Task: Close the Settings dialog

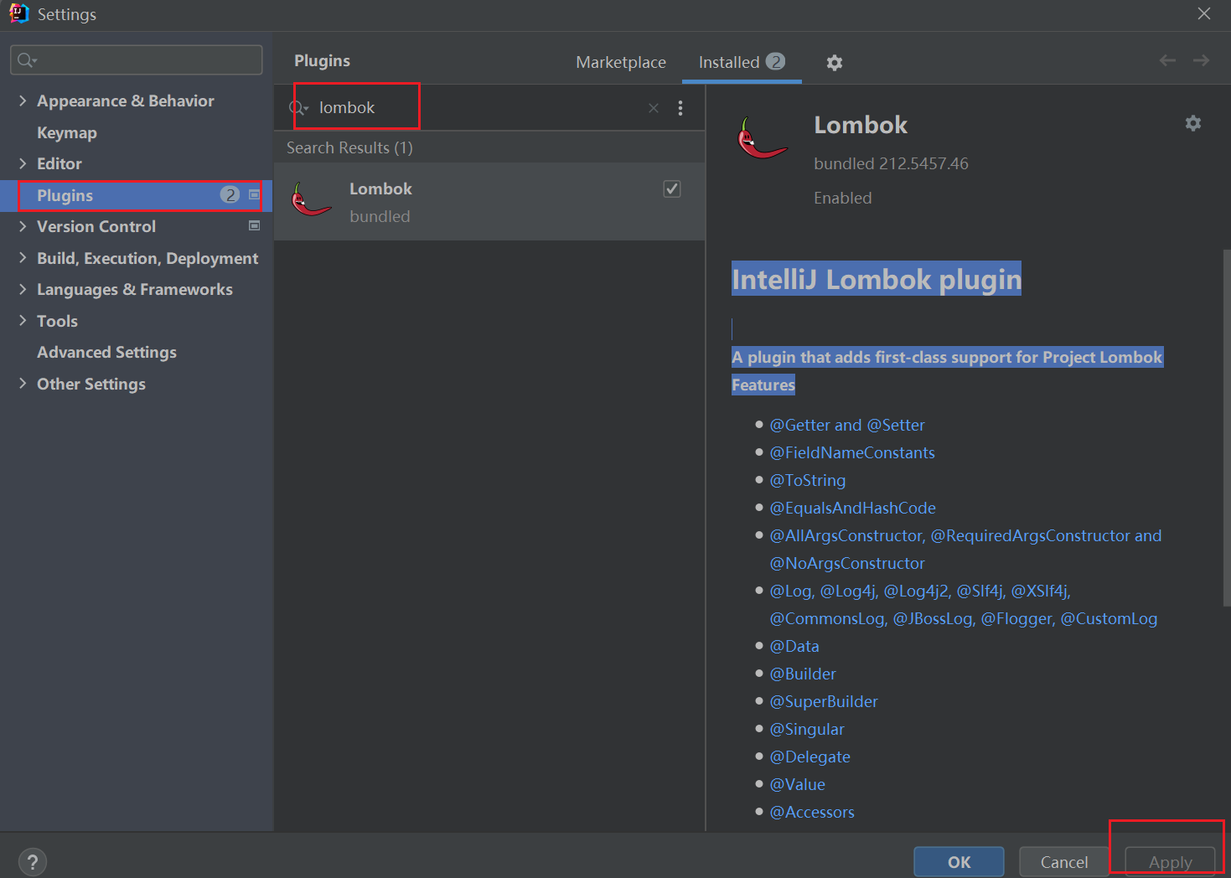Action: pos(1204,13)
